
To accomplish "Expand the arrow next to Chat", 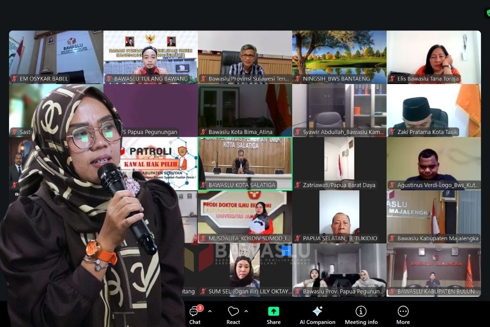I will tap(210, 312).
